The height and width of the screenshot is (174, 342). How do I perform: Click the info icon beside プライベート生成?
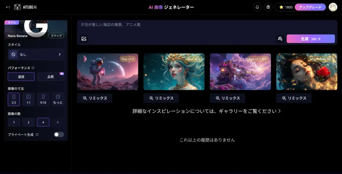tap(37, 135)
